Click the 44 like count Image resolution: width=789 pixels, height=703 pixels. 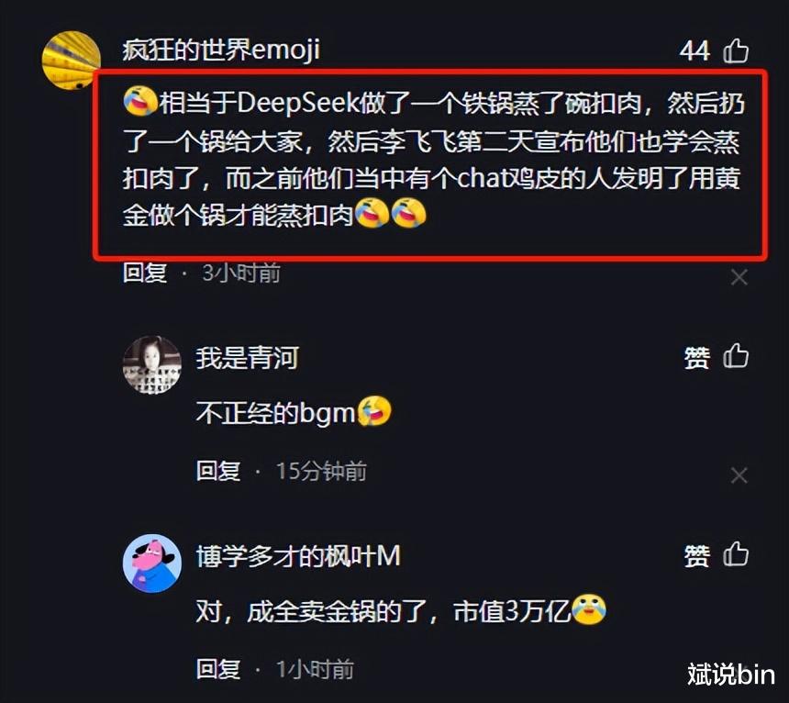tap(695, 51)
